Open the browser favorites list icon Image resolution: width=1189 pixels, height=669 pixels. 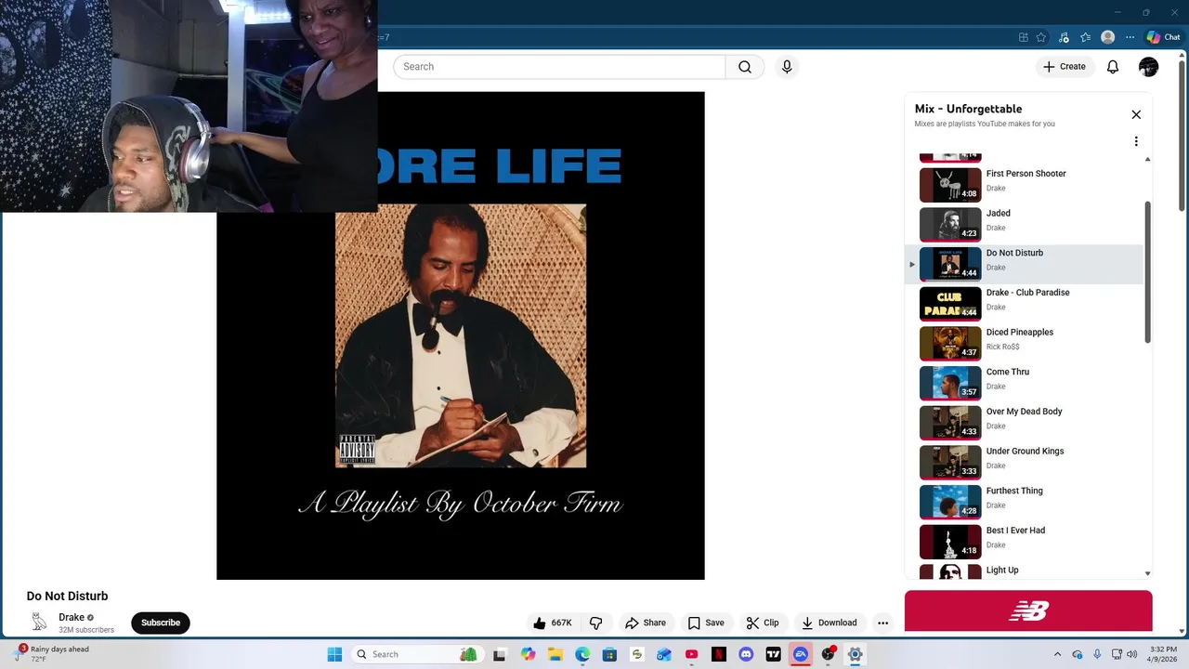pyautogui.click(x=1085, y=37)
